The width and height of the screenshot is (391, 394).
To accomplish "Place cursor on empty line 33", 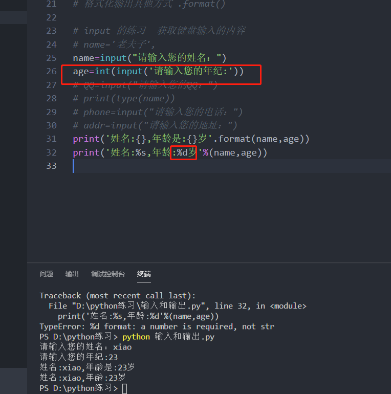I will click(x=231, y=166).
